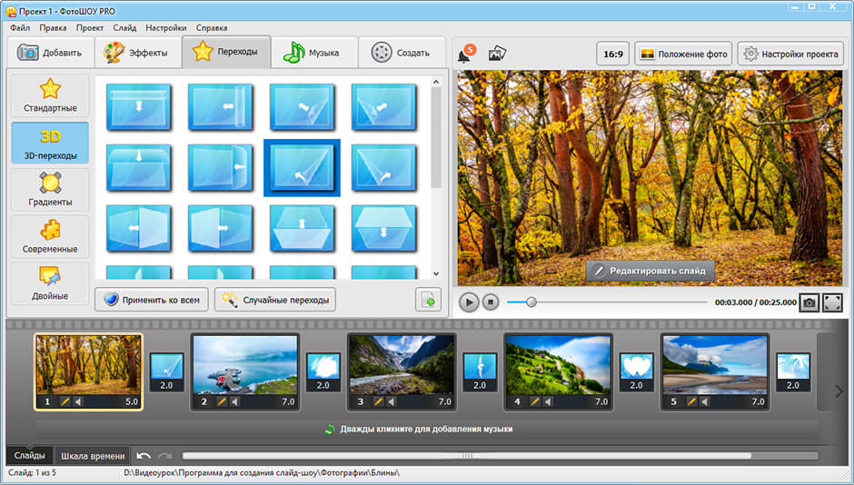Click the pencil icon on slide 5
This screenshot has width=854, height=485.
691,401
